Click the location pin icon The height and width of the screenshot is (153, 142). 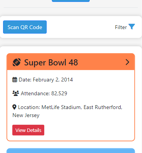click(15, 107)
